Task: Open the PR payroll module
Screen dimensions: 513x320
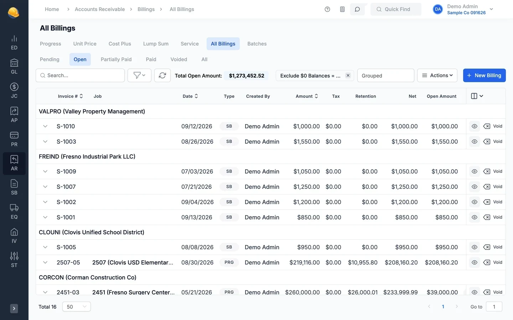Action: point(14,139)
